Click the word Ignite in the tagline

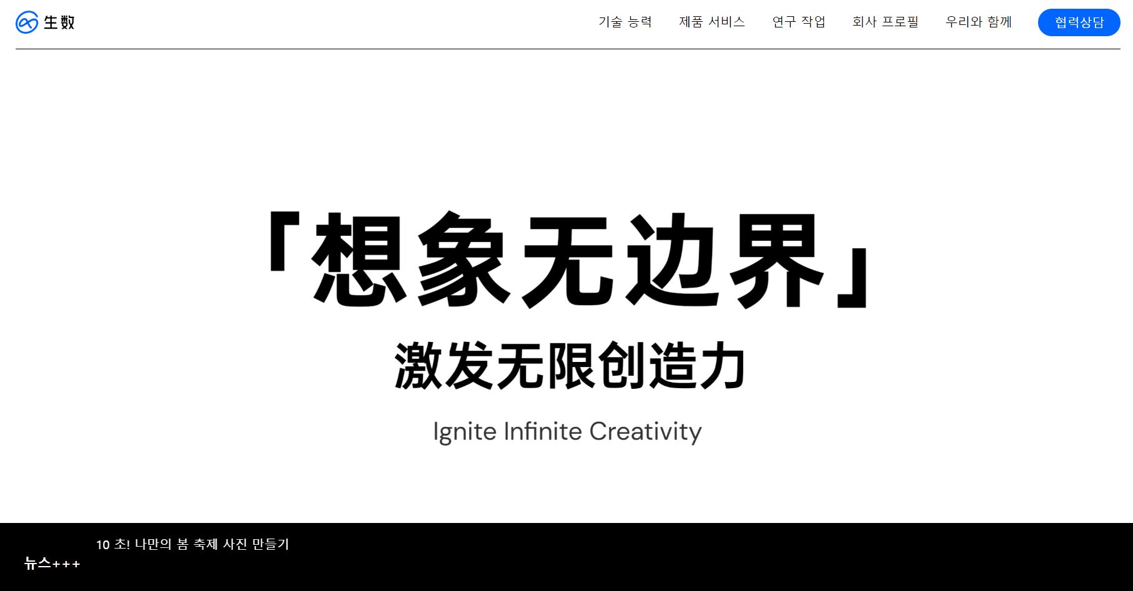(x=464, y=432)
